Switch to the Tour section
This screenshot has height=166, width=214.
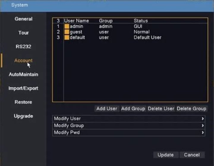pos(23,33)
